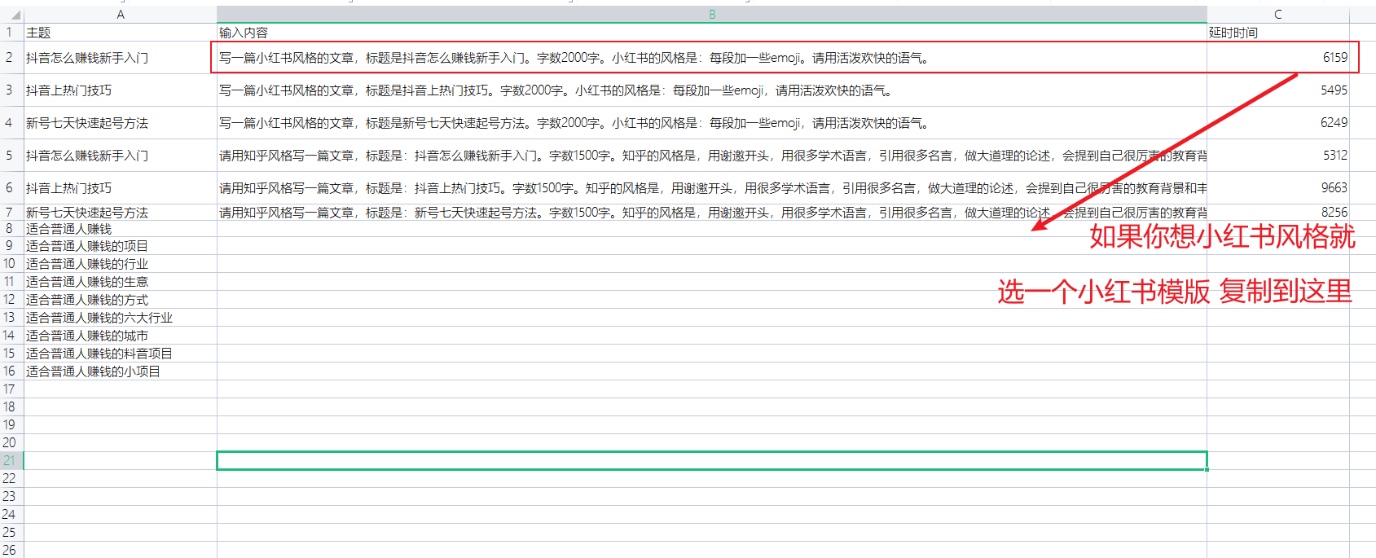This screenshot has width=1376, height=558.
Task: Click the cell '适合普通人赚钱的六大行业'
Action: 121,318
